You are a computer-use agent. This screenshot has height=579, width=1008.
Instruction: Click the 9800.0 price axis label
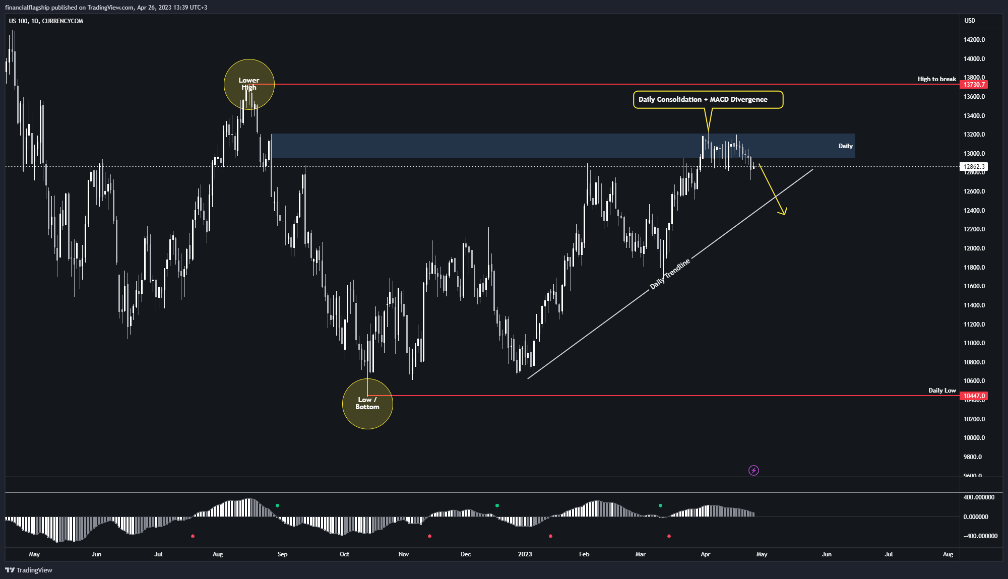[x=973, y=457]
